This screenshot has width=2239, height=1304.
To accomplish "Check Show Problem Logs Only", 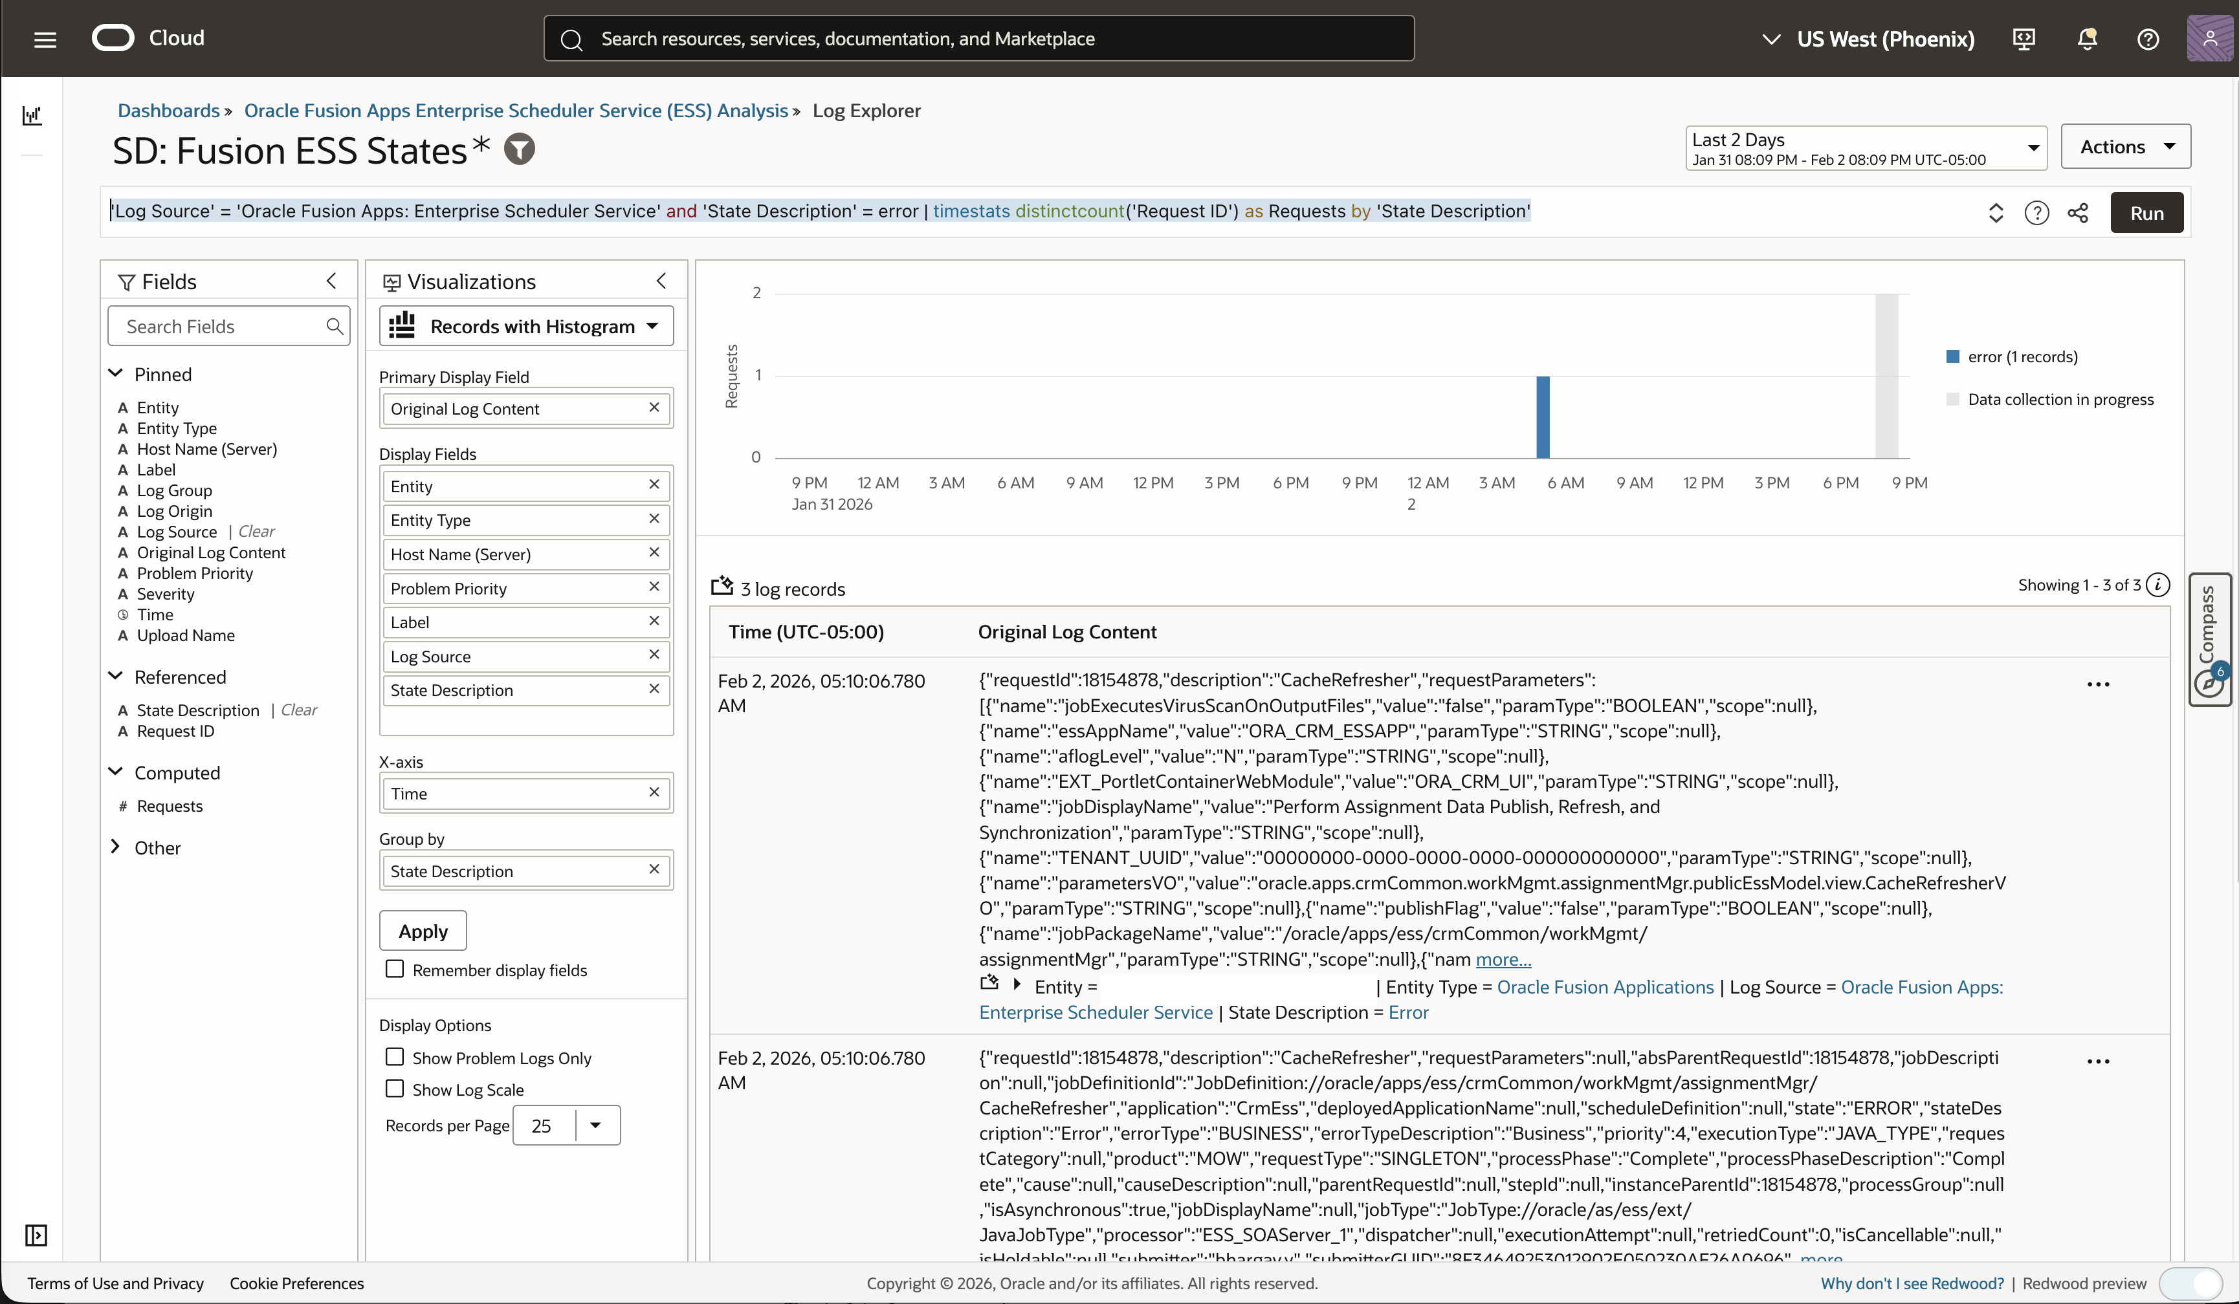I will click(x=395, y=1057).
